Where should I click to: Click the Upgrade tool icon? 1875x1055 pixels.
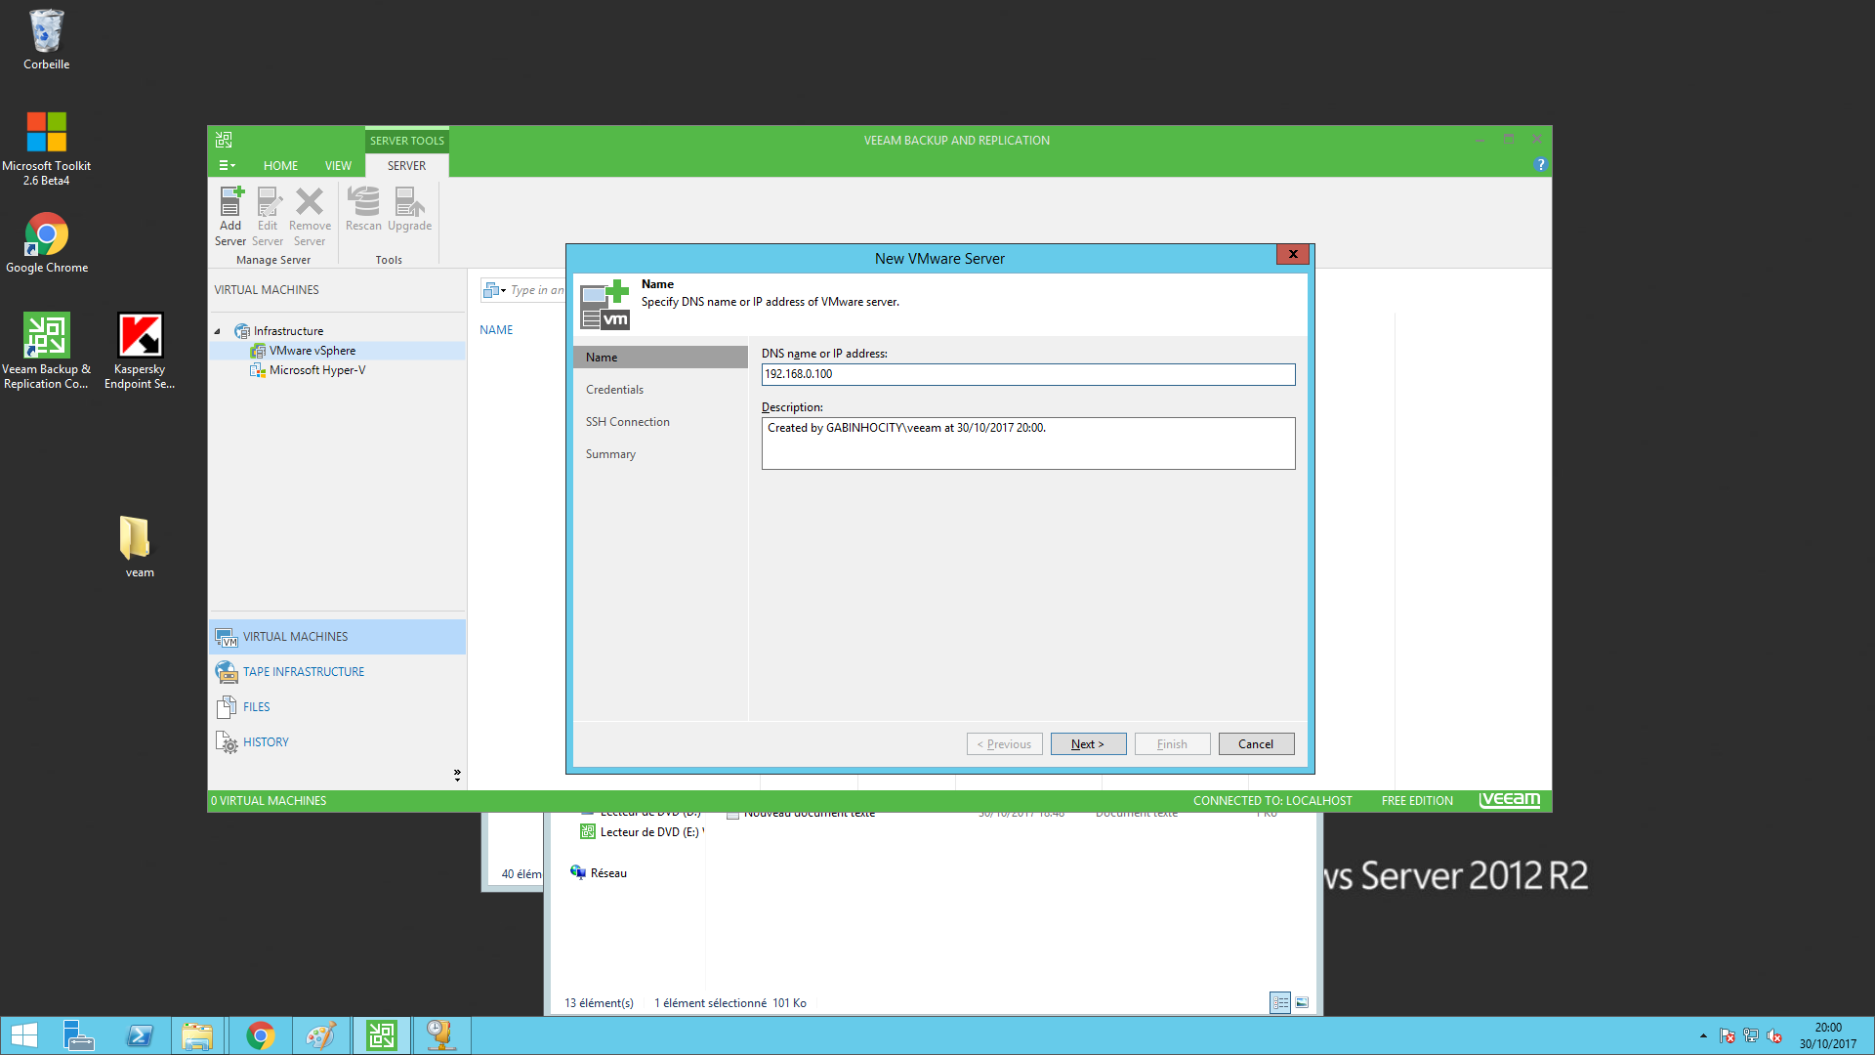409,209
